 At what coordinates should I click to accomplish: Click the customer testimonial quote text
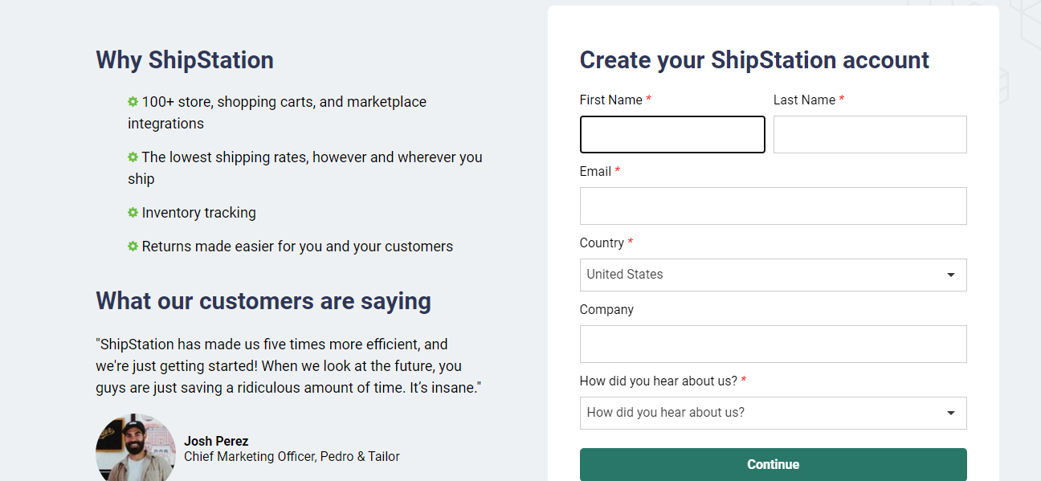[x=288, y=366]
